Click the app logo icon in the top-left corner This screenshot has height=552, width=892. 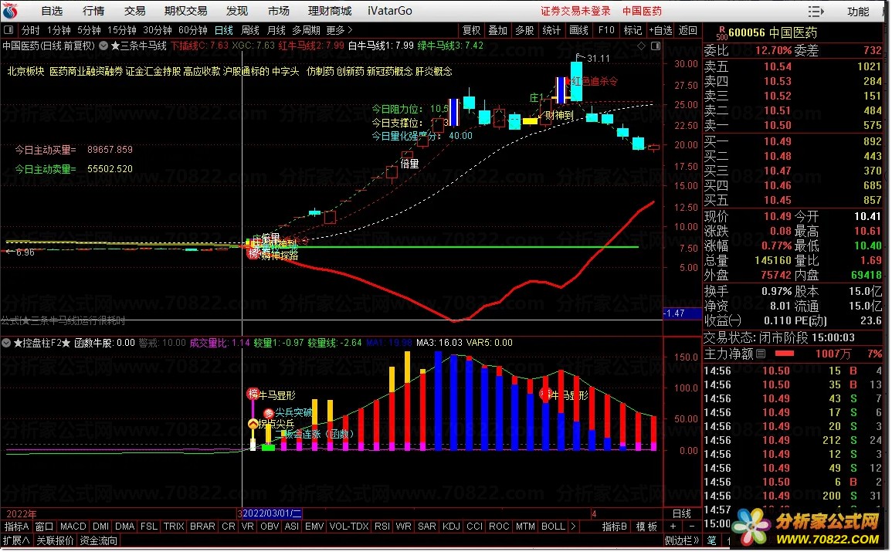click(11, 11)
